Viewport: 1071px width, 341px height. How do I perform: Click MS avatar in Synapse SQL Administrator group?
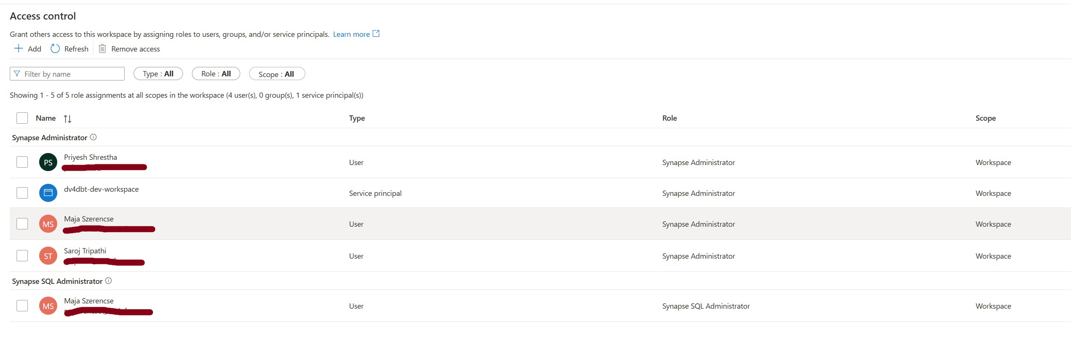[48, 306]
